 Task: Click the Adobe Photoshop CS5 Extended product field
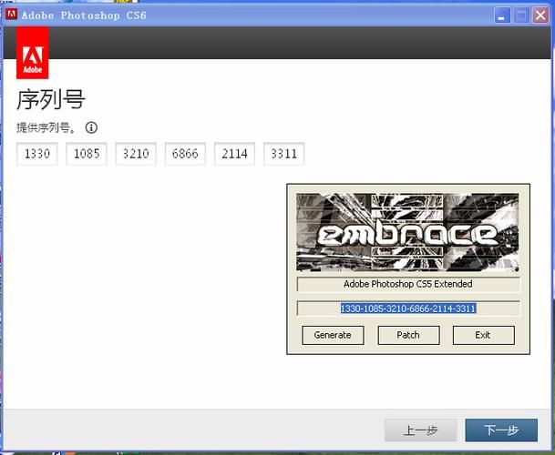408,284
